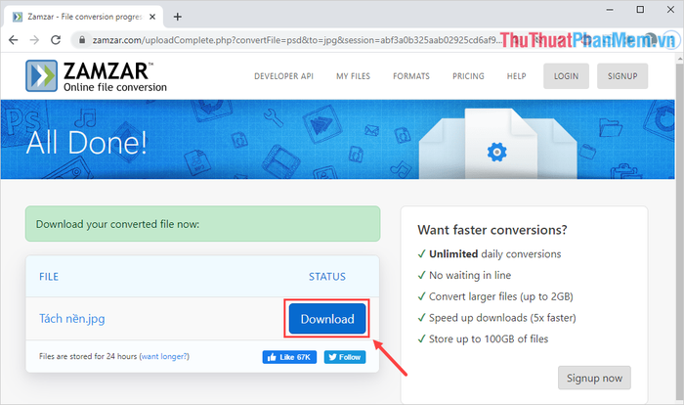This screenshot has height=405, width=684.
Task: Maximize the browser window
Action: point(640,10)
